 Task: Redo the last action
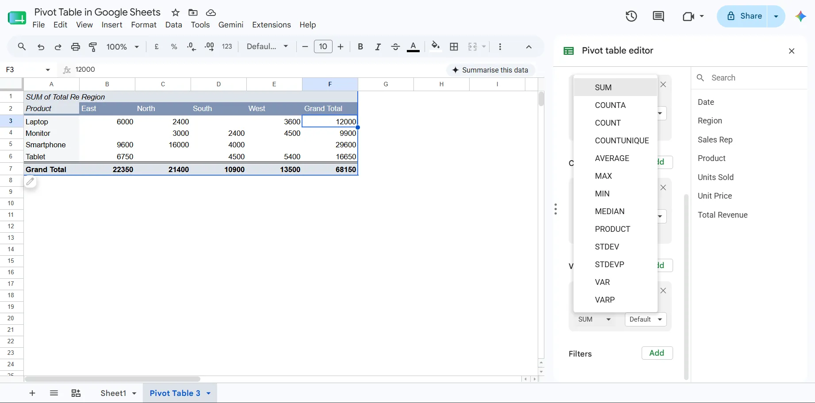click(x=58, y=46)
